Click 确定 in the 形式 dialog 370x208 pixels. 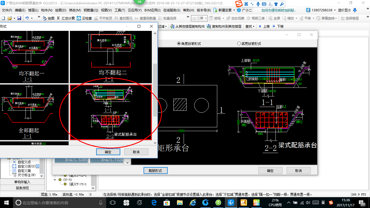[108, 152]
